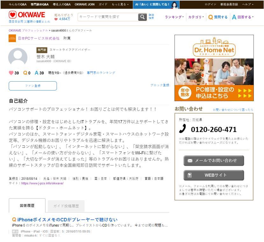
Task: Click the orange company logo icon
Action: pos(12,38)
